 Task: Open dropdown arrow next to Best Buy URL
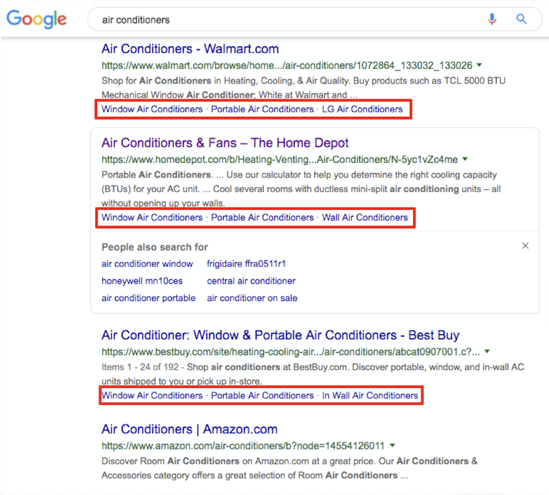(x=487, y=351)
